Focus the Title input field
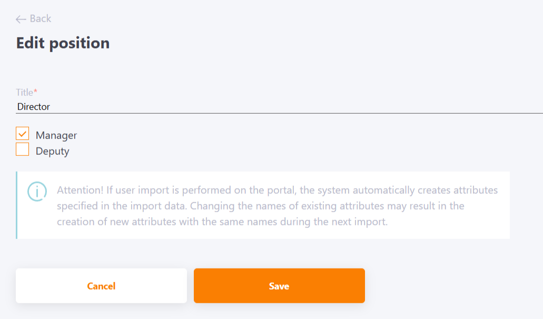Image resolution: width=543 pixels, height=319 pixels. [x=279, y=106]
